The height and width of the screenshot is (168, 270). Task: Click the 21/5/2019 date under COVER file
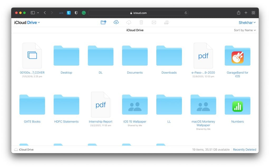click(x=32, y=77)
